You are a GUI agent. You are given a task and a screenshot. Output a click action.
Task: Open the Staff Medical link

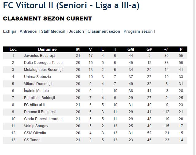(53, 31)
